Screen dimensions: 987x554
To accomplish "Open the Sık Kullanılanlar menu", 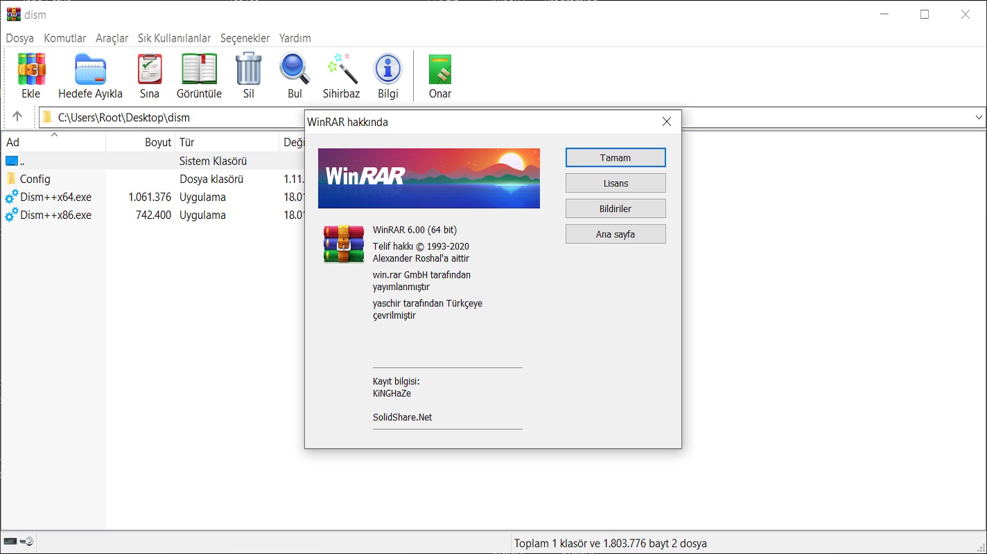I will tap(174, 38).
